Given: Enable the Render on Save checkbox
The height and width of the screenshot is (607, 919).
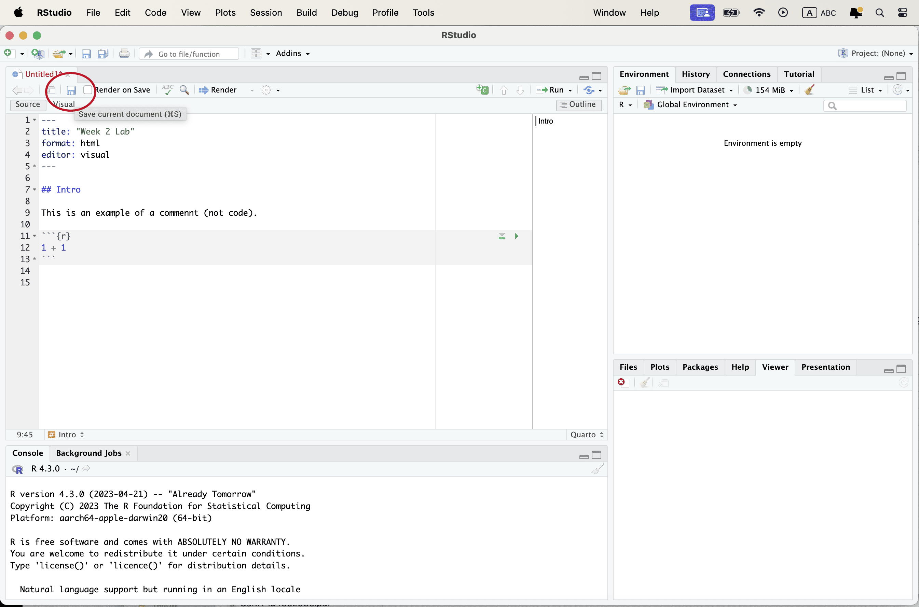Looking at the screenshot, I should pos(88,90).
